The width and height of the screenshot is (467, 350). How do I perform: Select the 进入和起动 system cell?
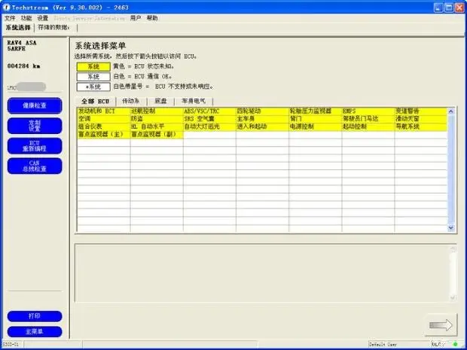click(262, 126)
